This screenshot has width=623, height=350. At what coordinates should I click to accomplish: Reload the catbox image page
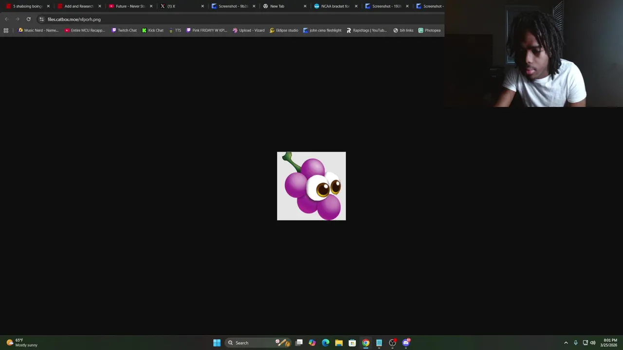28,19
